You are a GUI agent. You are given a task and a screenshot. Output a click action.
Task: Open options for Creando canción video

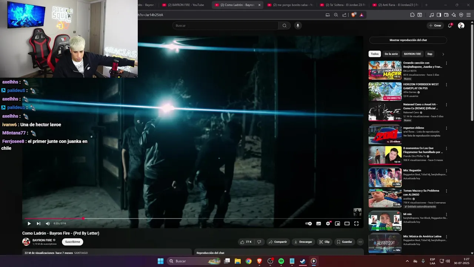446,63
